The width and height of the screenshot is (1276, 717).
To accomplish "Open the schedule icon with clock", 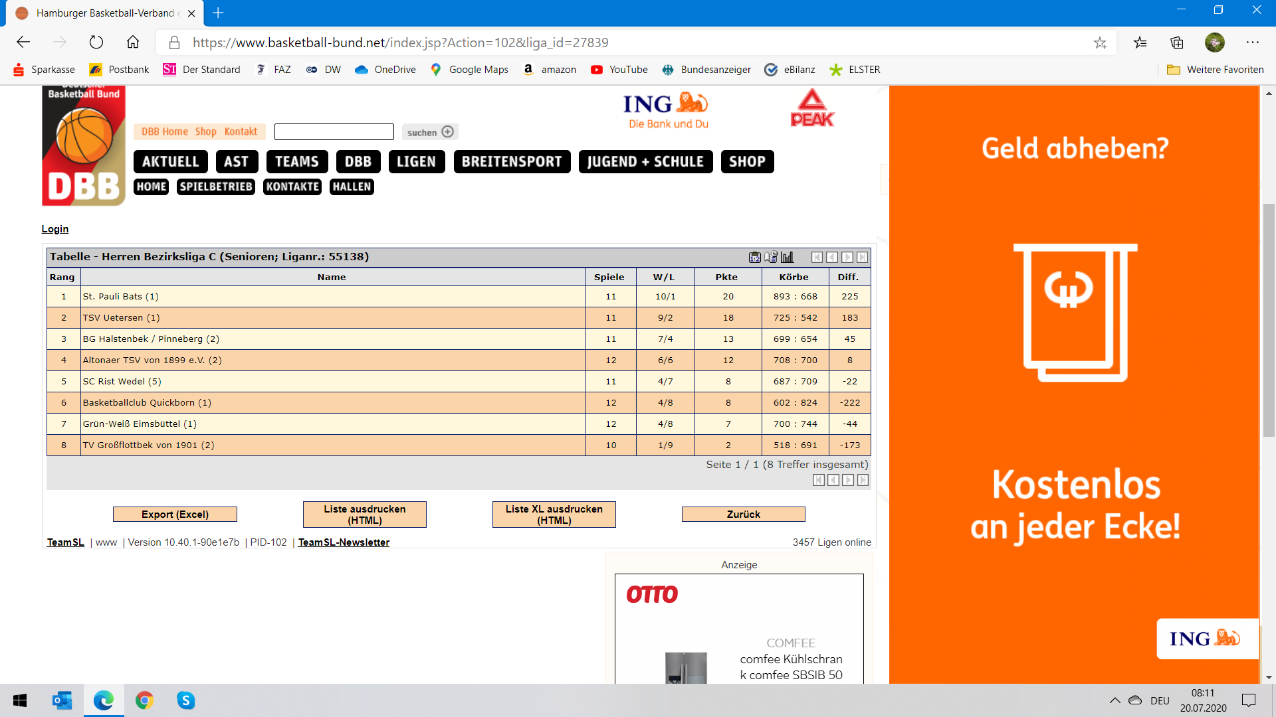I will (771, 258).
